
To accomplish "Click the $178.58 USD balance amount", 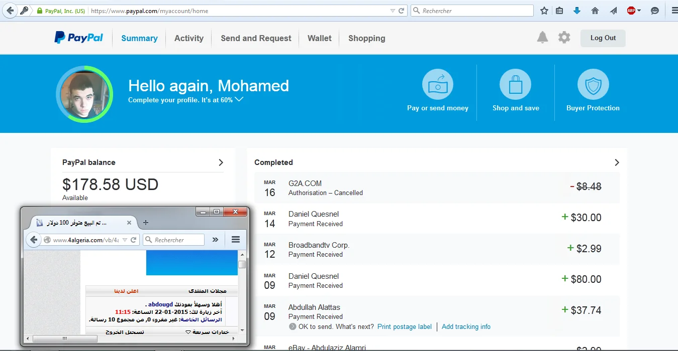I will pos(110,185).
